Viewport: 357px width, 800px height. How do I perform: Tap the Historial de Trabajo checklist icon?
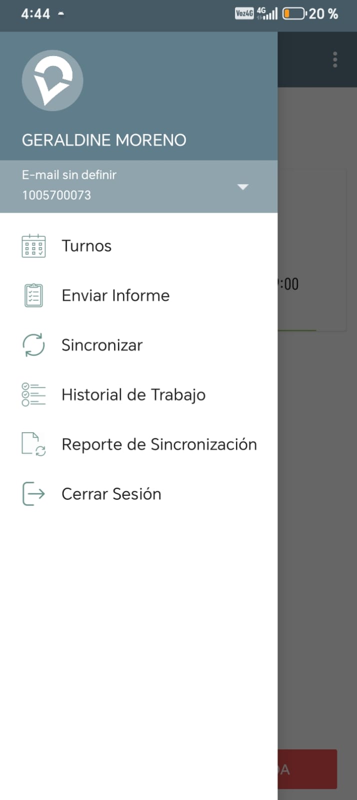33,395
